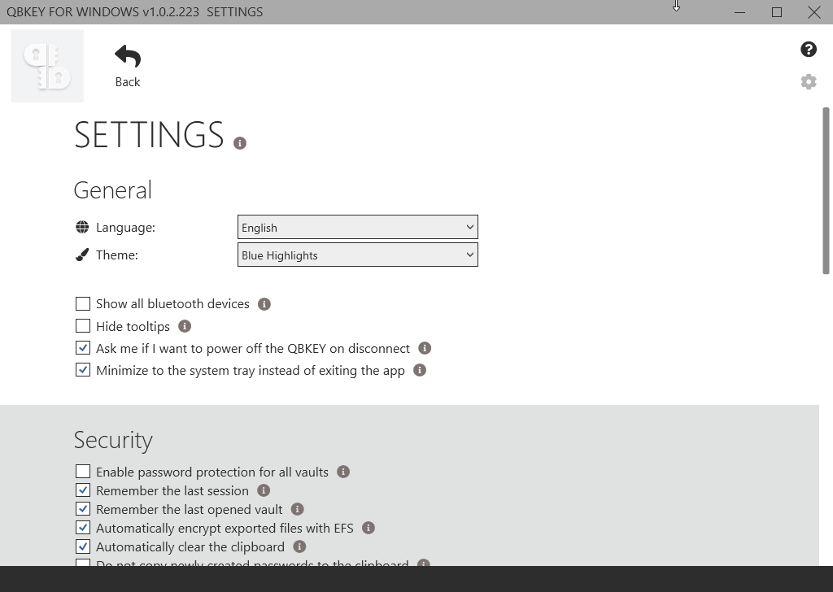Click the General section heading

click(112, 190)
